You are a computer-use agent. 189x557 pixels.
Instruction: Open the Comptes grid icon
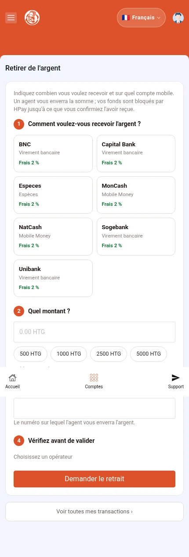[x=94, y=378]
